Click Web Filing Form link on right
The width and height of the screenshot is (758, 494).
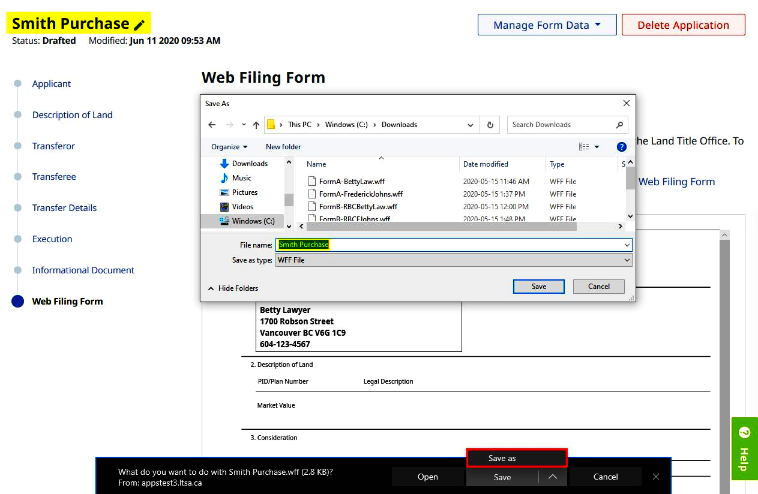[x=676, y=182]
